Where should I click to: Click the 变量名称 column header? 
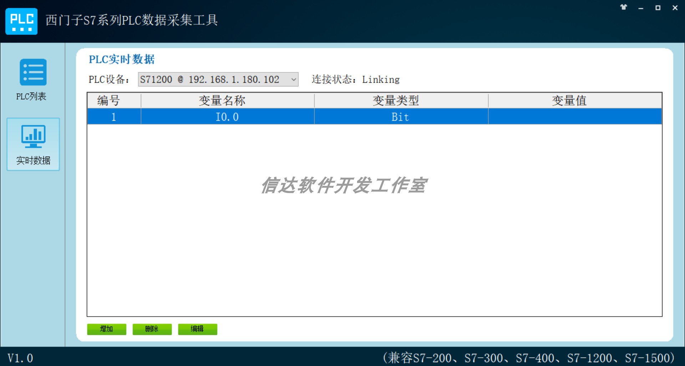(x=228, y=100)
